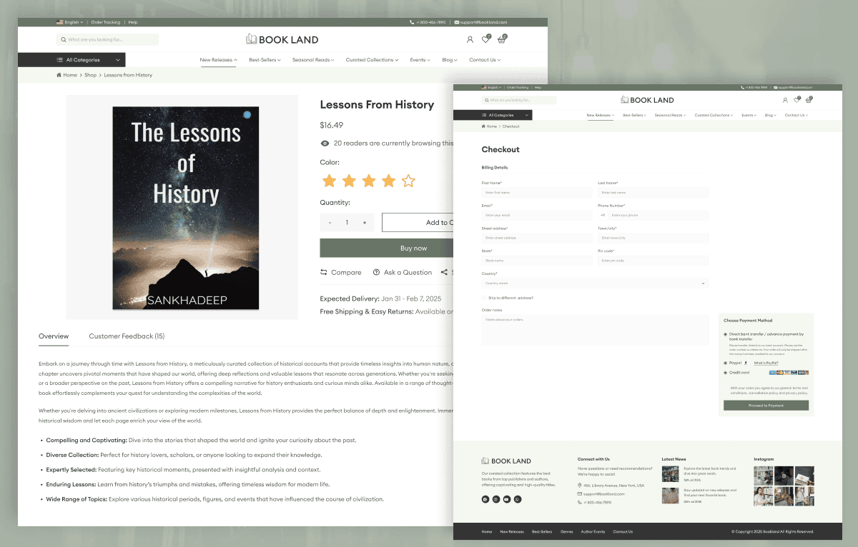
Task: Select the empty fifth rating star
Action: [x=408, y=181]
